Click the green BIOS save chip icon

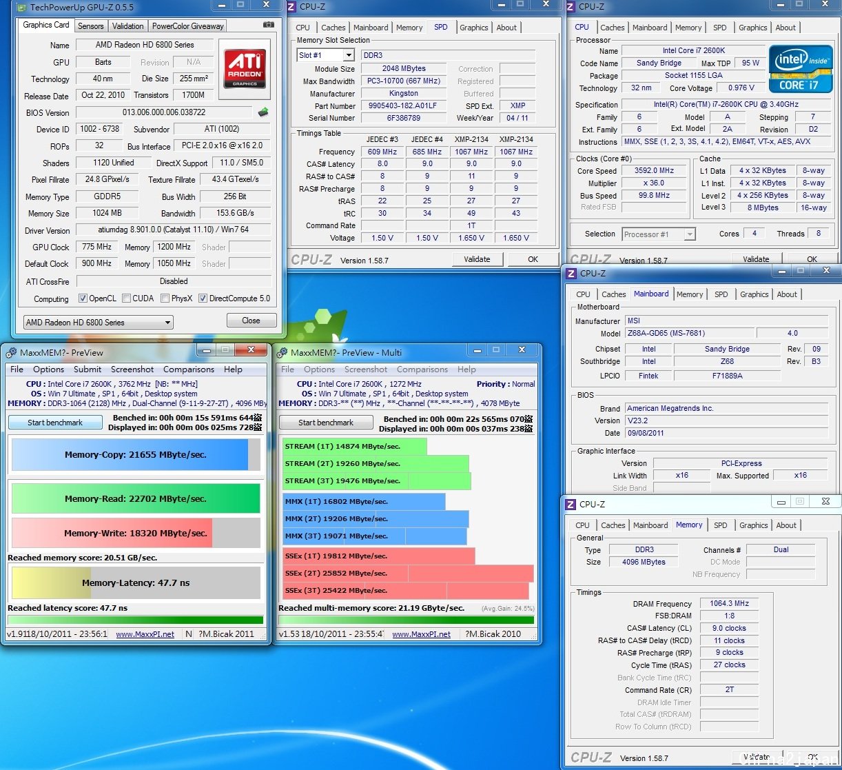point(263,112)
